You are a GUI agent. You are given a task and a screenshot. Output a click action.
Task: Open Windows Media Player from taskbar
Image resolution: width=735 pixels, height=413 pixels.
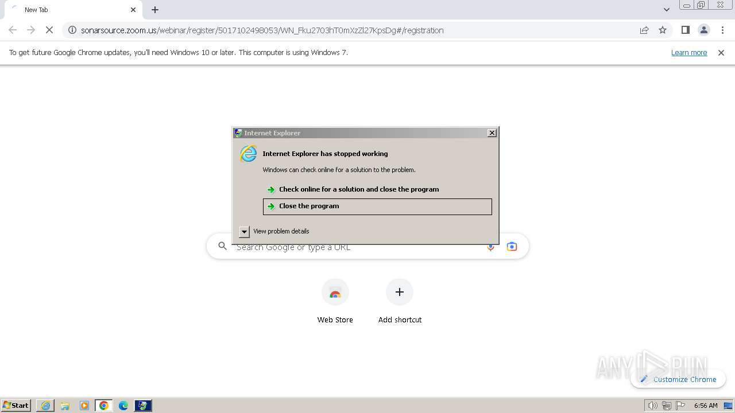tap(84, 406)
